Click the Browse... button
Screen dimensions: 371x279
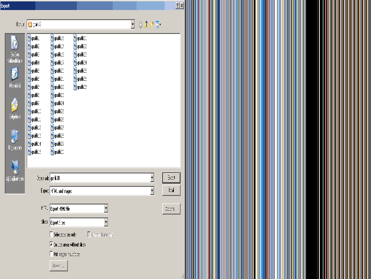pos(59,266)
